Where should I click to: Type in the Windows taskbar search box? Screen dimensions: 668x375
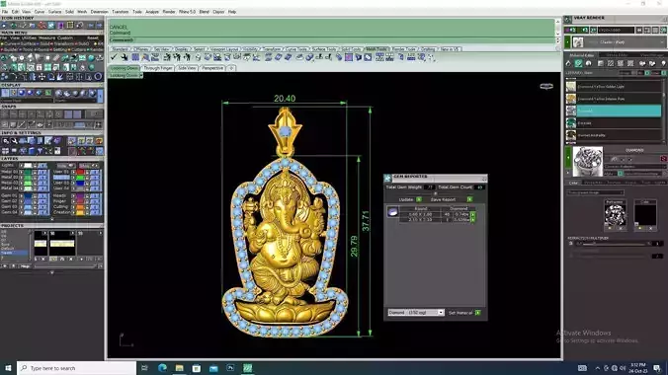pos(77,368)
